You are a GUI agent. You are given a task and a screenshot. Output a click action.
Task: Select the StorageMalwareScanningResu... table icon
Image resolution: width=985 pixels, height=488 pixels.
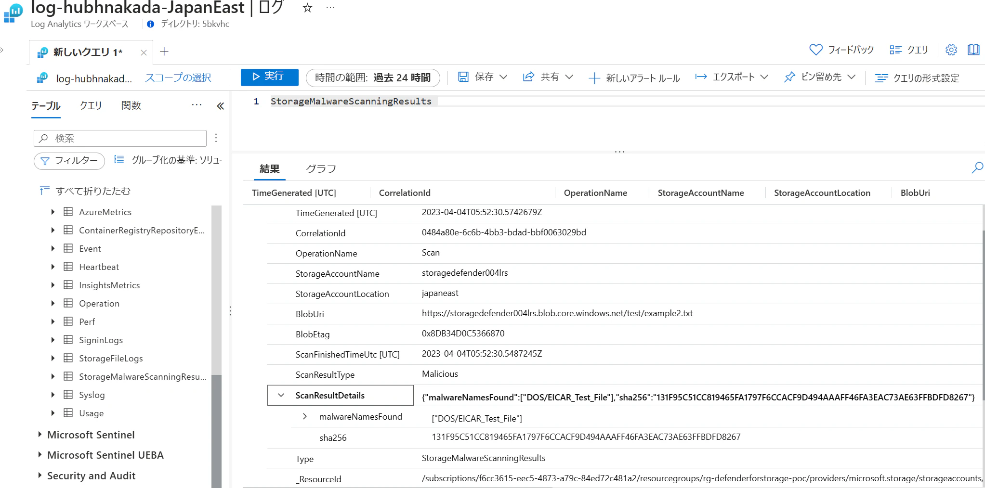(68, 376)
